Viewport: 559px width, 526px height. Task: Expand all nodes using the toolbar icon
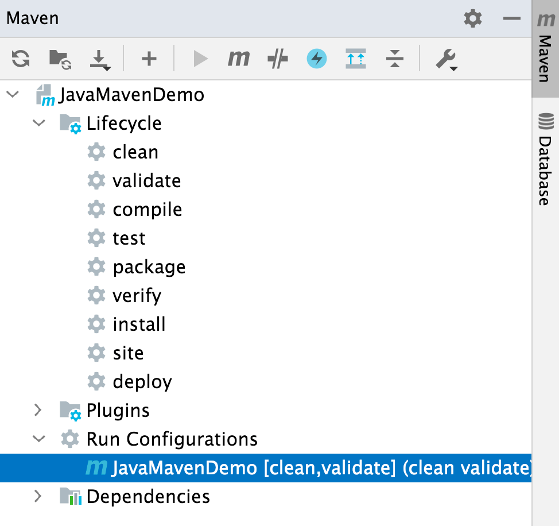click(355, 58)
